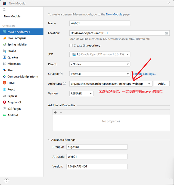
Task: Click the Spring Initializr icon
Action: tap(4, 45)
